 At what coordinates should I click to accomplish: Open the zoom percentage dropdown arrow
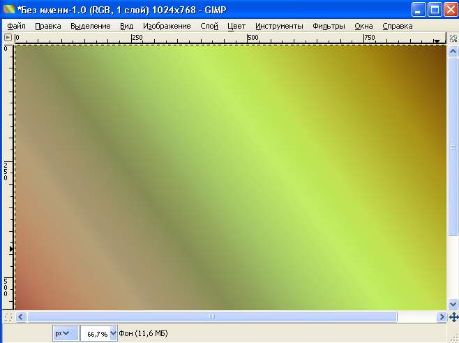[114, 333]
